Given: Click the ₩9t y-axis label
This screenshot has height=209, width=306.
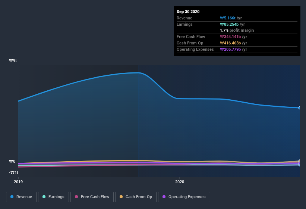Looking at the screenshot, I should pos(13,60).
